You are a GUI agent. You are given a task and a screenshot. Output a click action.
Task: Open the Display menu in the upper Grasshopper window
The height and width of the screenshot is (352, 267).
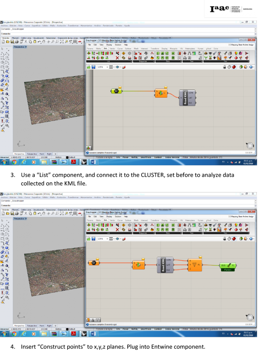pyautogui.click(x=109, y=44)
